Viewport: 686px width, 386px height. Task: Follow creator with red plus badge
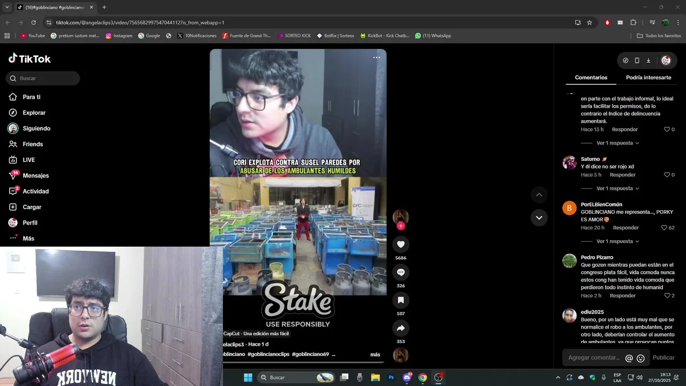pos(400,226)
